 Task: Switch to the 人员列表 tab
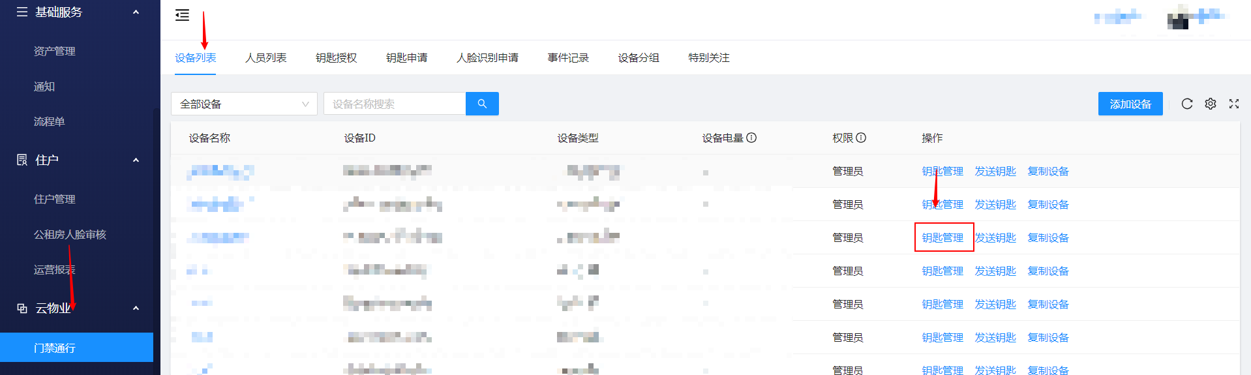[x=265, y=58]
